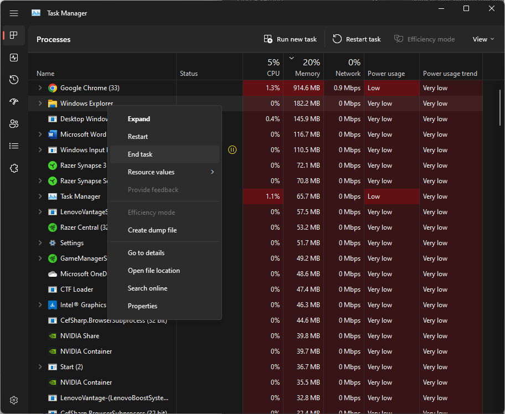This screenshot has width=505, height=414.
Task: Click the Google Chrome process icon
Action: (x=53, y=88)
